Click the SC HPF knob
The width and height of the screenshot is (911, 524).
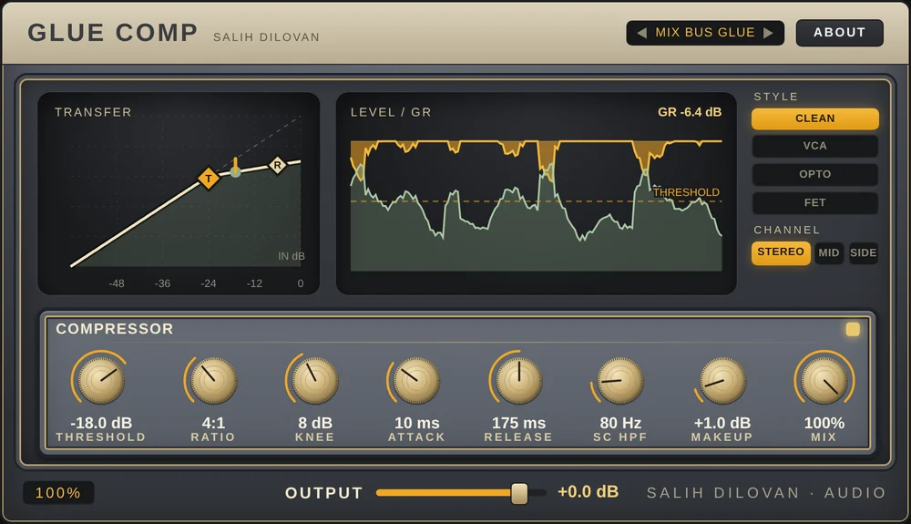point(620,380)
